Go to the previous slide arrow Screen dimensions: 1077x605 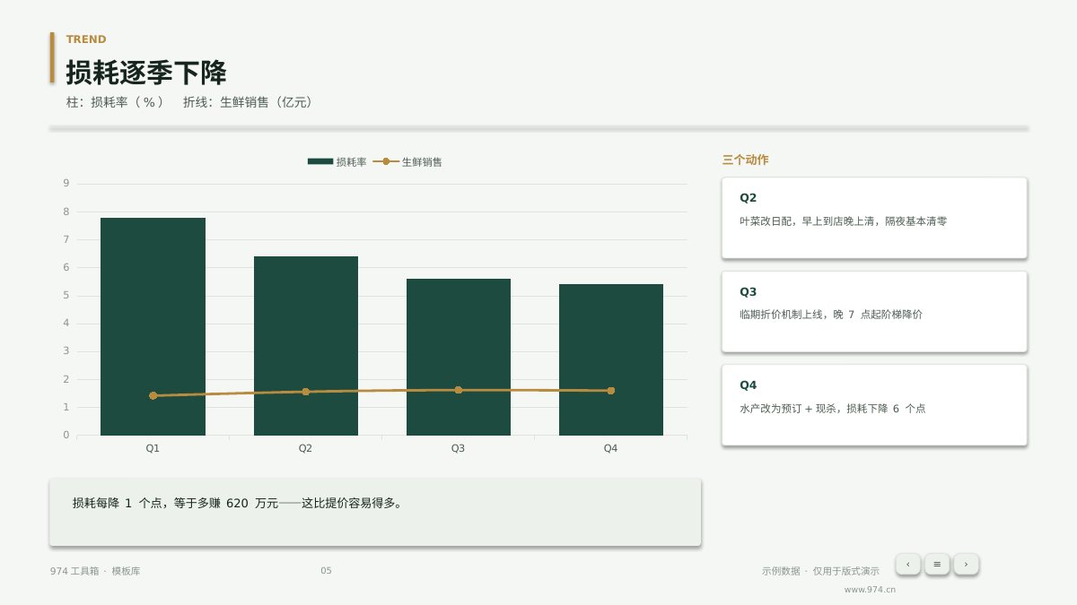click(908, 564)
